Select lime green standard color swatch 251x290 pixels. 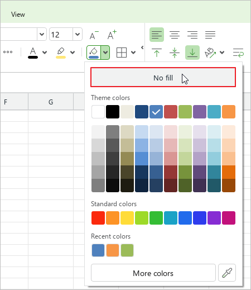[x=142, y=218]
